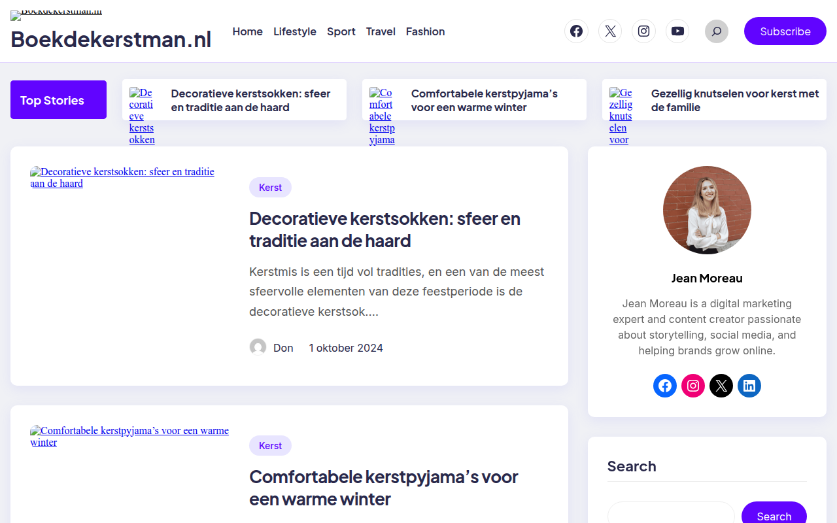Open the Lifestyle menu item

295,31
